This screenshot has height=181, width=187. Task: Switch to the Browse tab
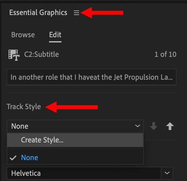click(23, 35)
